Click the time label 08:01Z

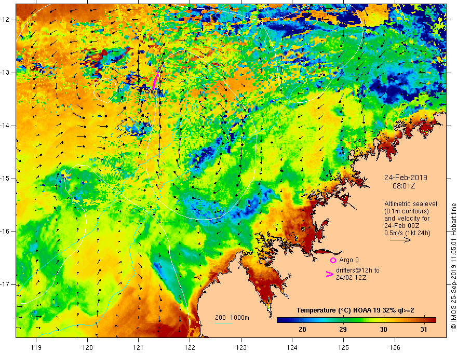pos(404,185)
